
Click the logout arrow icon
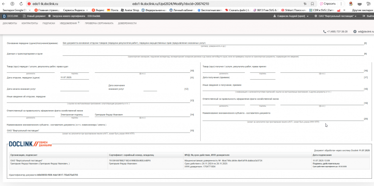(364, 16)
